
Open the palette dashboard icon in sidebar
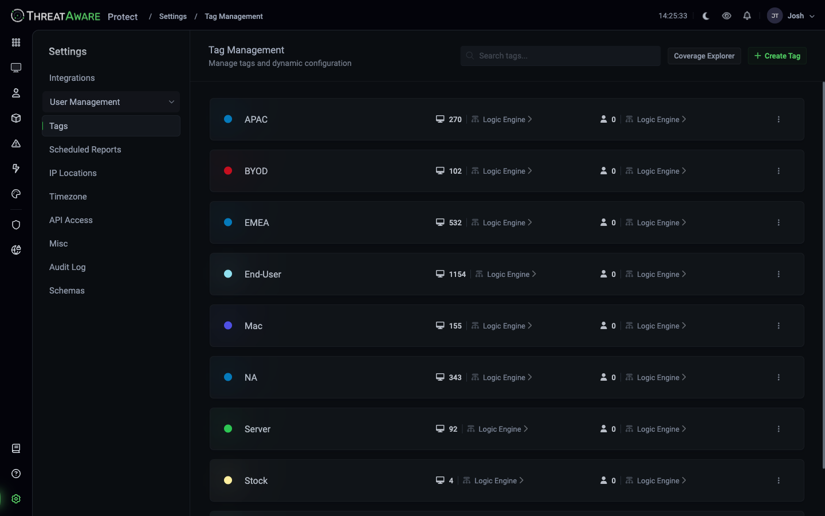16,194
